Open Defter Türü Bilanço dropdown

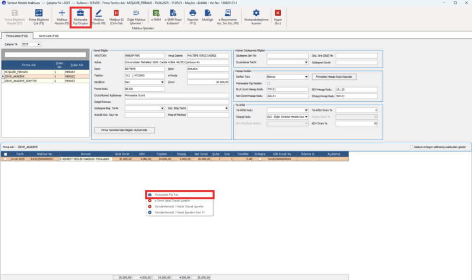306,77
